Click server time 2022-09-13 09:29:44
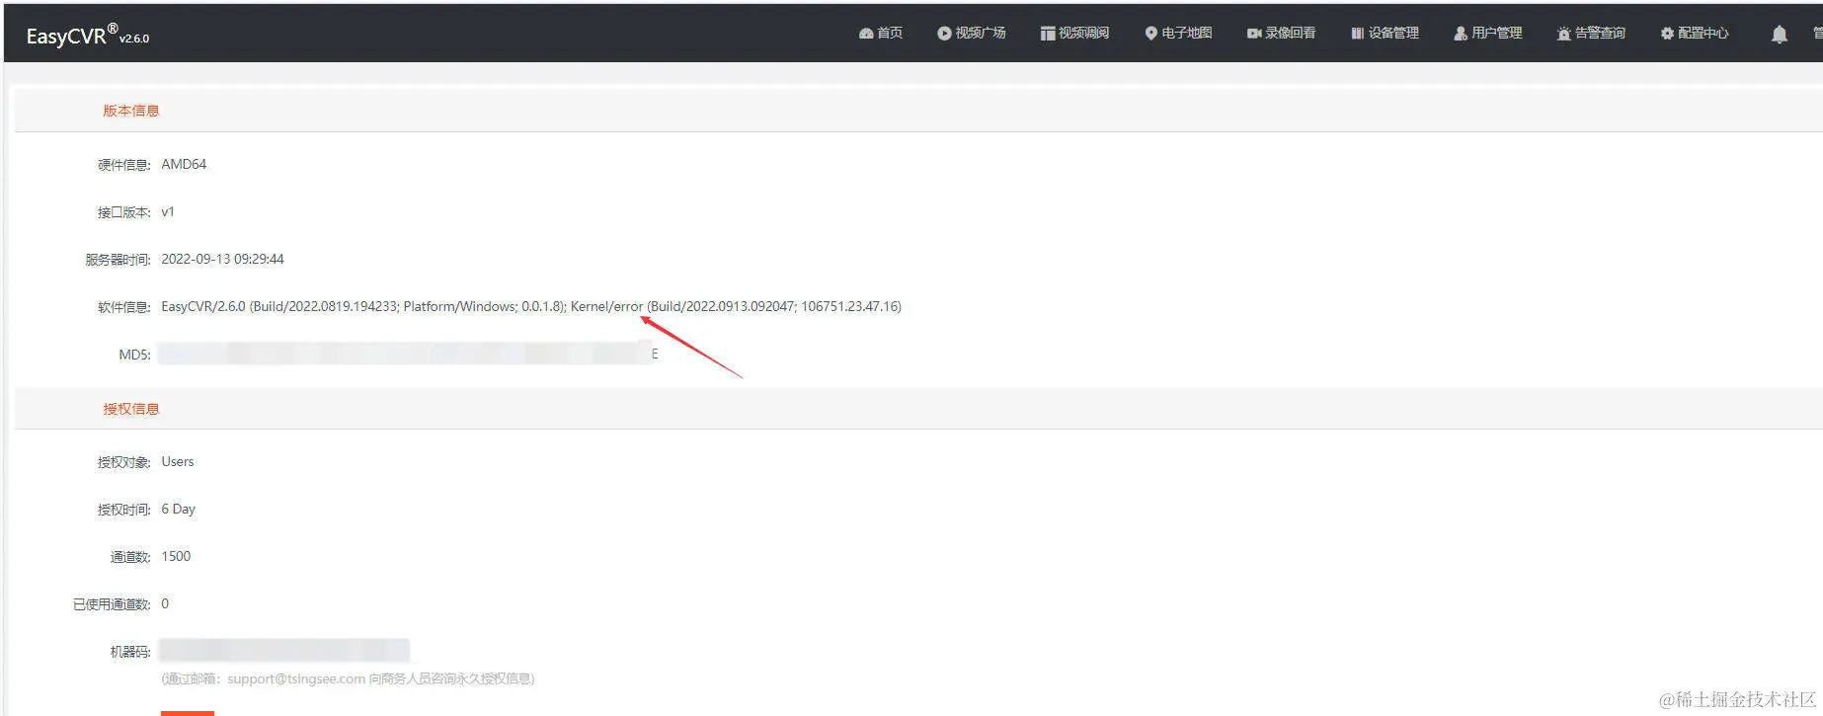This screenshot has width=1823, height=716. click(222, 260)
